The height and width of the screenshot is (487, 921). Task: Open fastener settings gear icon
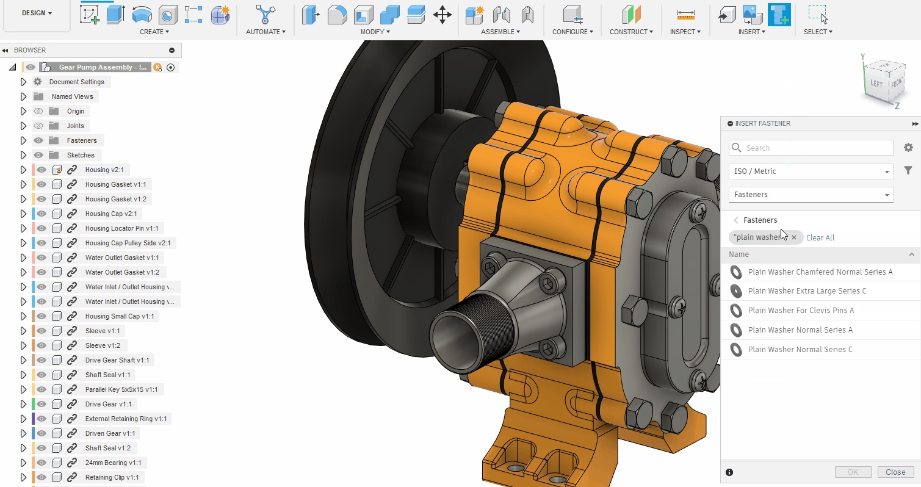(x=908, y=148)
